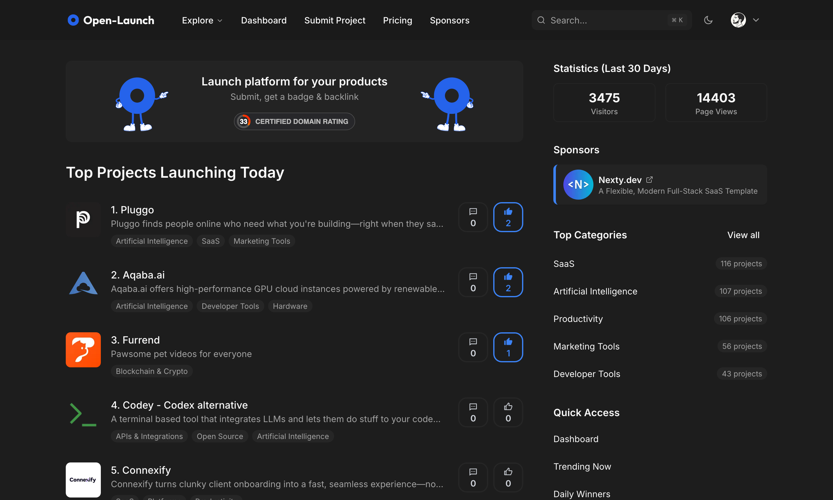Viewport: 833px width, 500px height.
Task: Select Pluggo's Marketing Tools tag
Action: coord(261,241)
